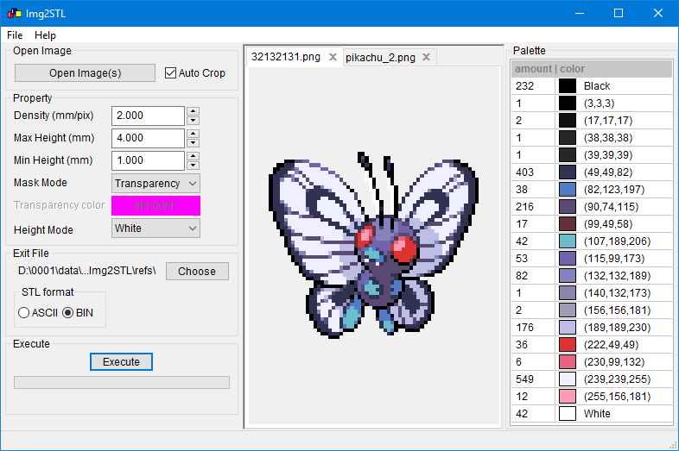Image resolution: width=679 pixels, height=451 pixels.
Task: Select the (230,99,132) color swatch
Action: (x=568, y=362)
